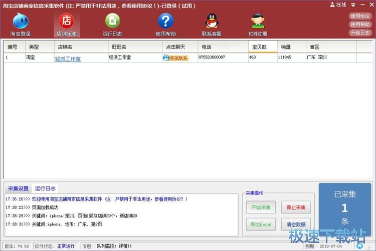
Task: Start collecting with 开始采集 button
Action: [261, 207]
